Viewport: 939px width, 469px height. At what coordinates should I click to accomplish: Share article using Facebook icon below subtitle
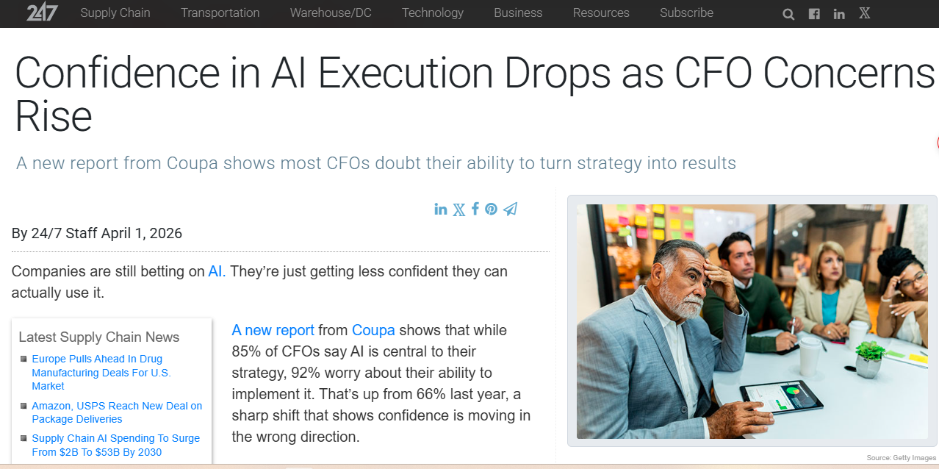(x=475, y=209)
